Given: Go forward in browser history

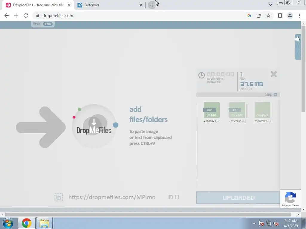Looking at the screenshot, I should [x=16, y=16].
